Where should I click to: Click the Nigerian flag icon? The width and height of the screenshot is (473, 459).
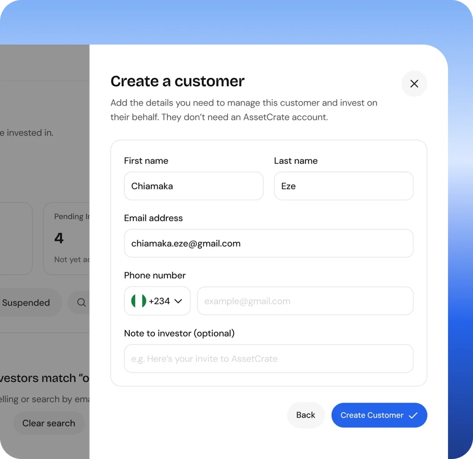click(138, 301)
